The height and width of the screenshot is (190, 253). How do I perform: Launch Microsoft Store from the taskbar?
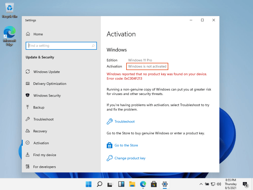[154, 184]
